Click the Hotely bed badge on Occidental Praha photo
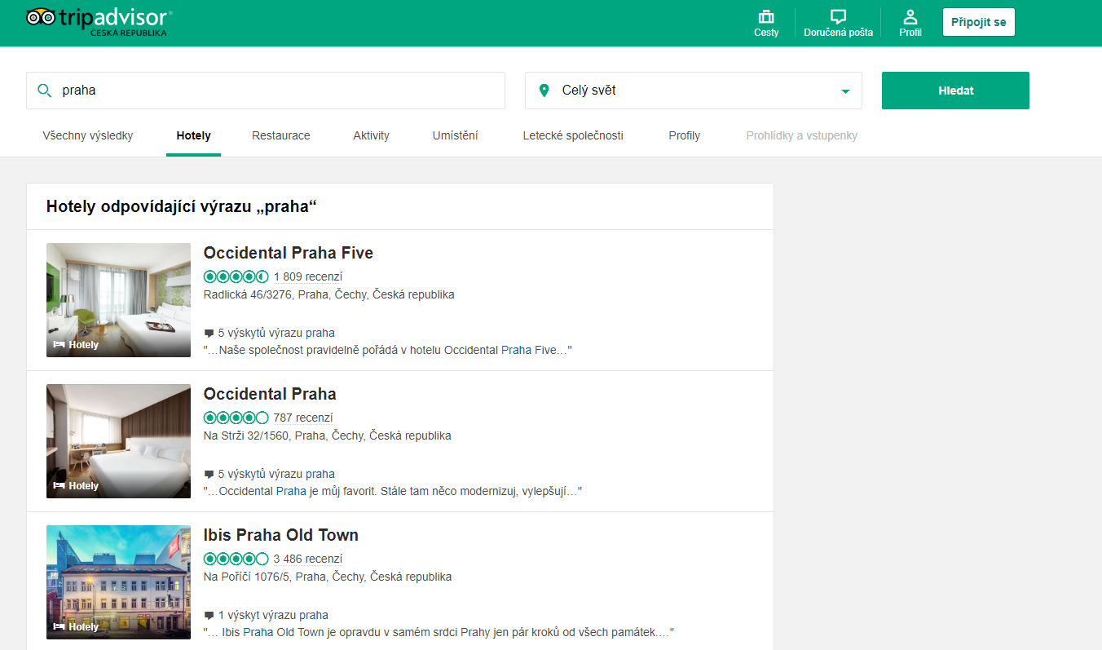1102x650 pixels. pyautogui.click(x=76, y=486)
